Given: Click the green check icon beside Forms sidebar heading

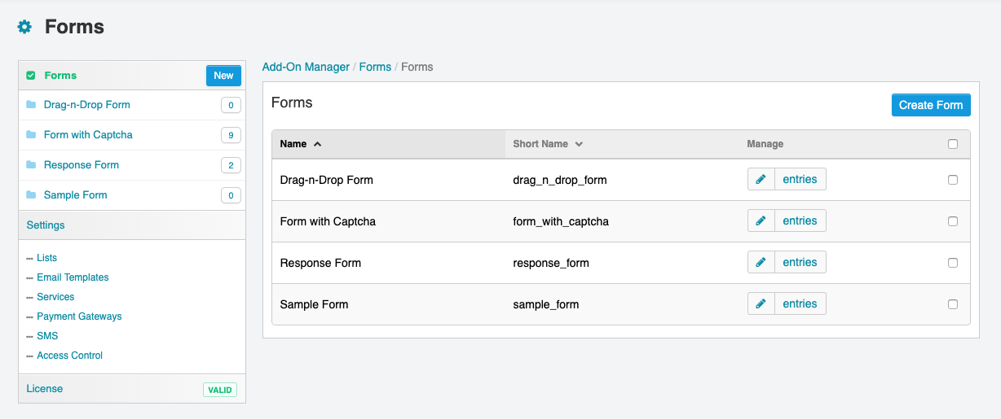Looking at the screenshot, I should pos(31,76).
